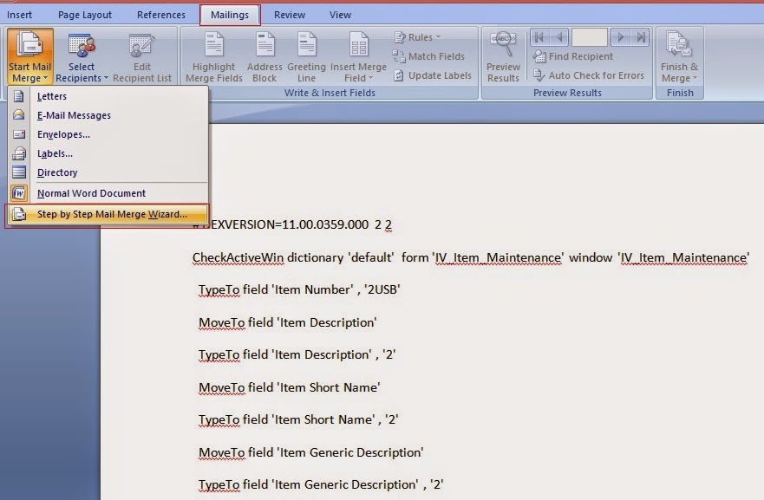Toggle Preview Results

503,56
